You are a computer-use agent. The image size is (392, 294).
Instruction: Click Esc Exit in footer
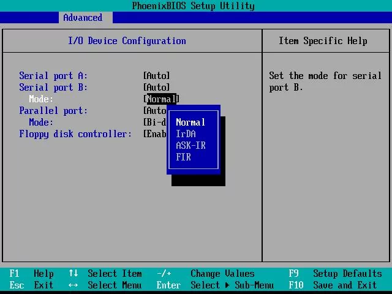[31, 285]
